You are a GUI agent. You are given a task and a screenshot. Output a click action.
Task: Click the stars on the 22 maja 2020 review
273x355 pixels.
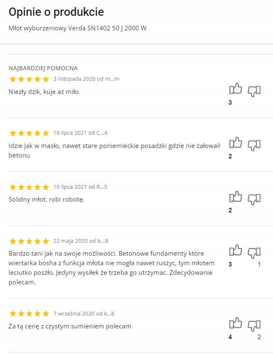pyautogui.click(x=29, y=241)
